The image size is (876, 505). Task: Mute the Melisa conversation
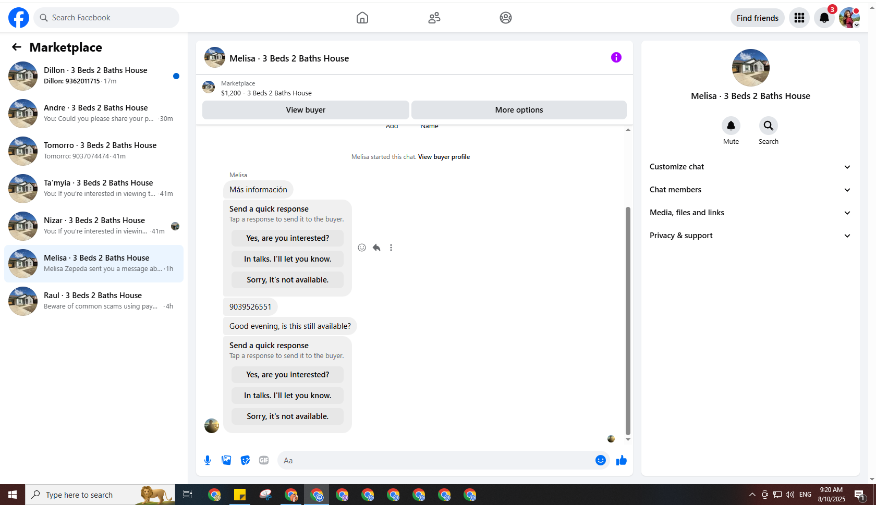pos(731,126)
